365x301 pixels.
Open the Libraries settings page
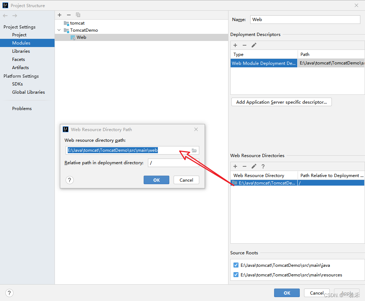(21, 51)
